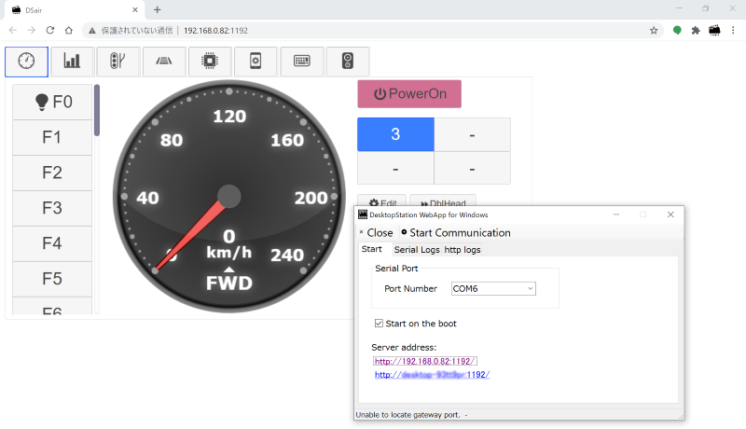Image resolution: width=746 pixels, height=429 pixels.
Task: Click the function list scrollbar
Action: [x=97, y=112]
